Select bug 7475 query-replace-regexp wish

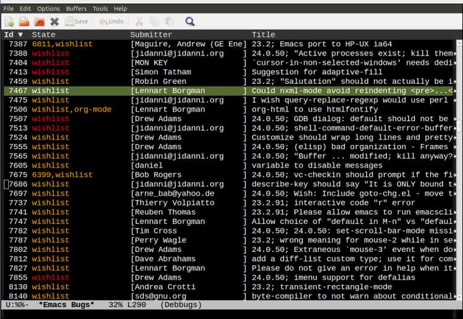(x=230, y=100)
